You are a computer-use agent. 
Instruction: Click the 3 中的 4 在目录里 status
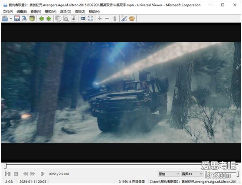tap(132, 182)
